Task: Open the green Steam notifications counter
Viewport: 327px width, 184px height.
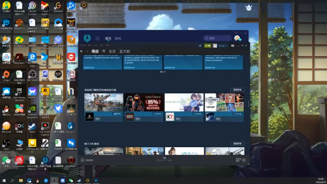Action: point(208,46)
